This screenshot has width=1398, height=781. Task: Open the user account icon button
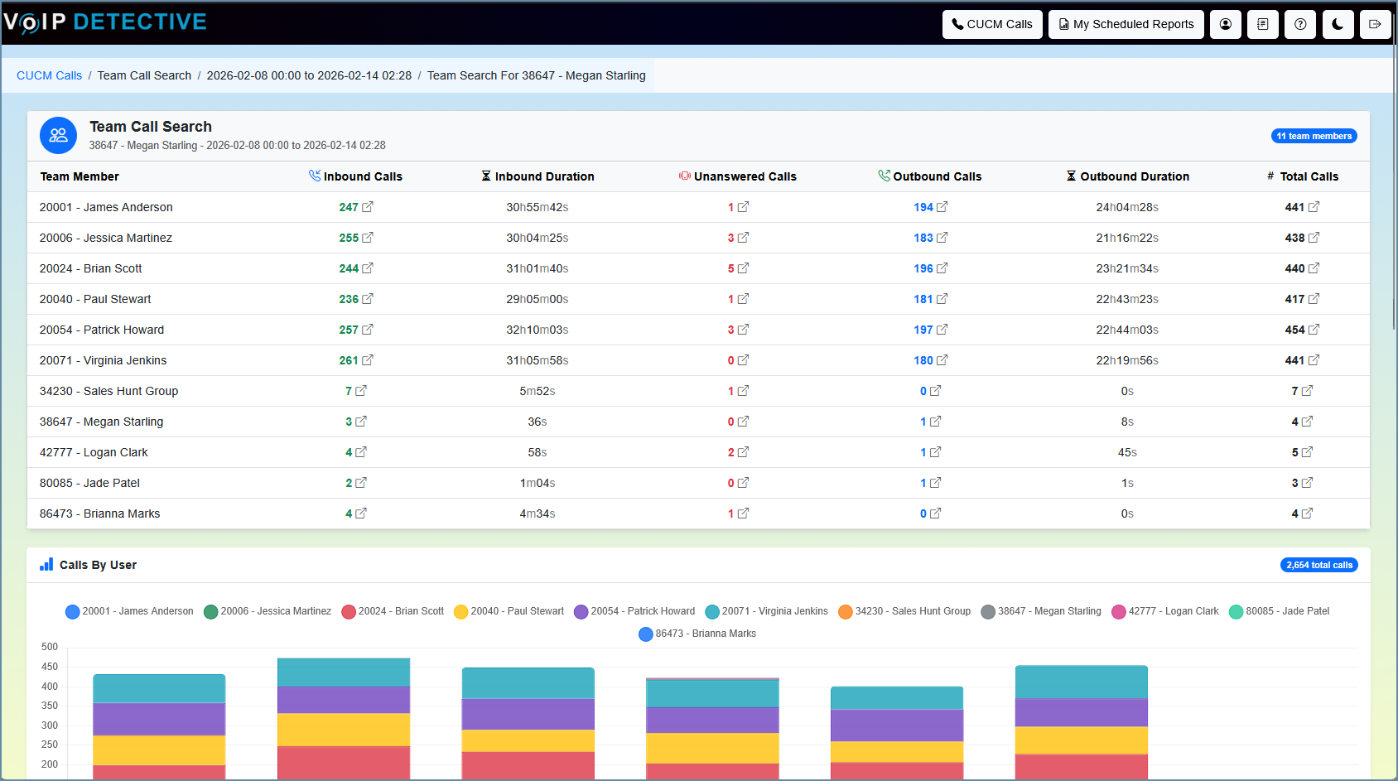[1225, 24]
